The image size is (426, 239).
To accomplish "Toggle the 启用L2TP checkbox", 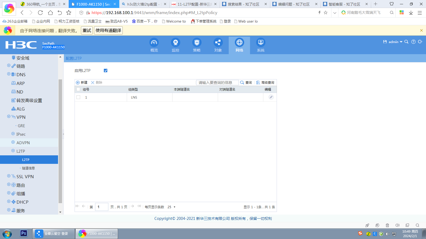I will click(106, 70).
